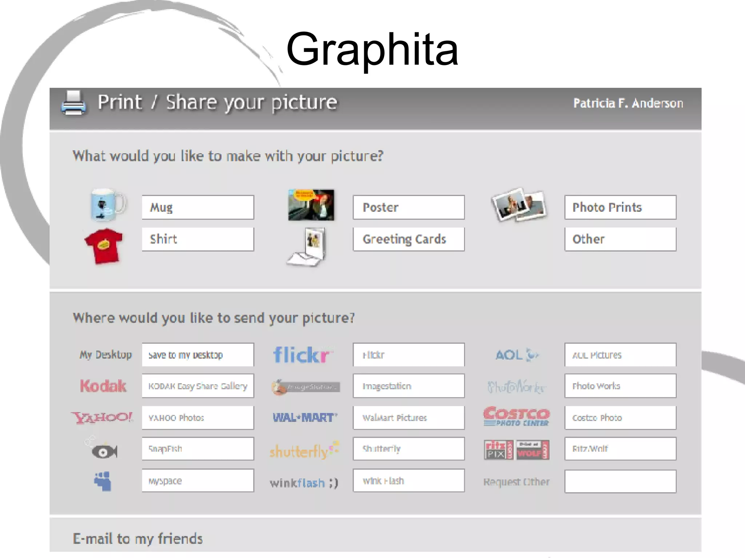This screenshot has width=745, height=558.
Task: Click the ImageStation logo
Action: (306, 387)
